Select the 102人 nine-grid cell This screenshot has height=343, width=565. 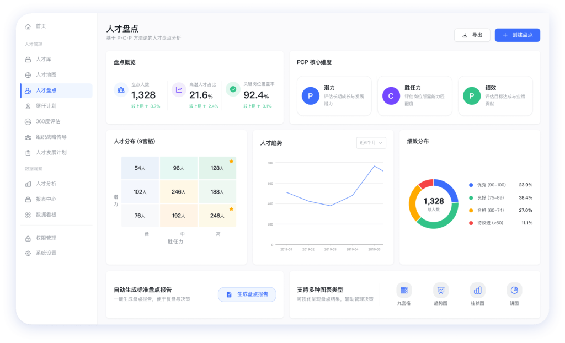click(140, 192)
